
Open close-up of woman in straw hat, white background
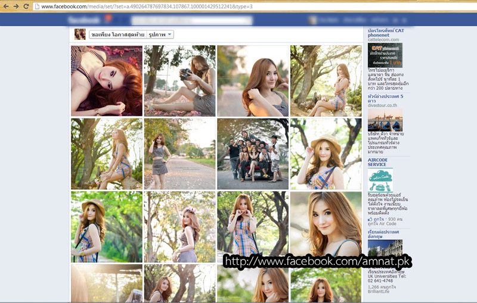[x=326, y=154]
